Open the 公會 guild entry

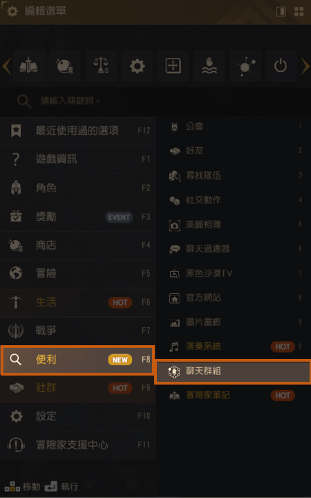pyautogui.click(x=234, y=127)
